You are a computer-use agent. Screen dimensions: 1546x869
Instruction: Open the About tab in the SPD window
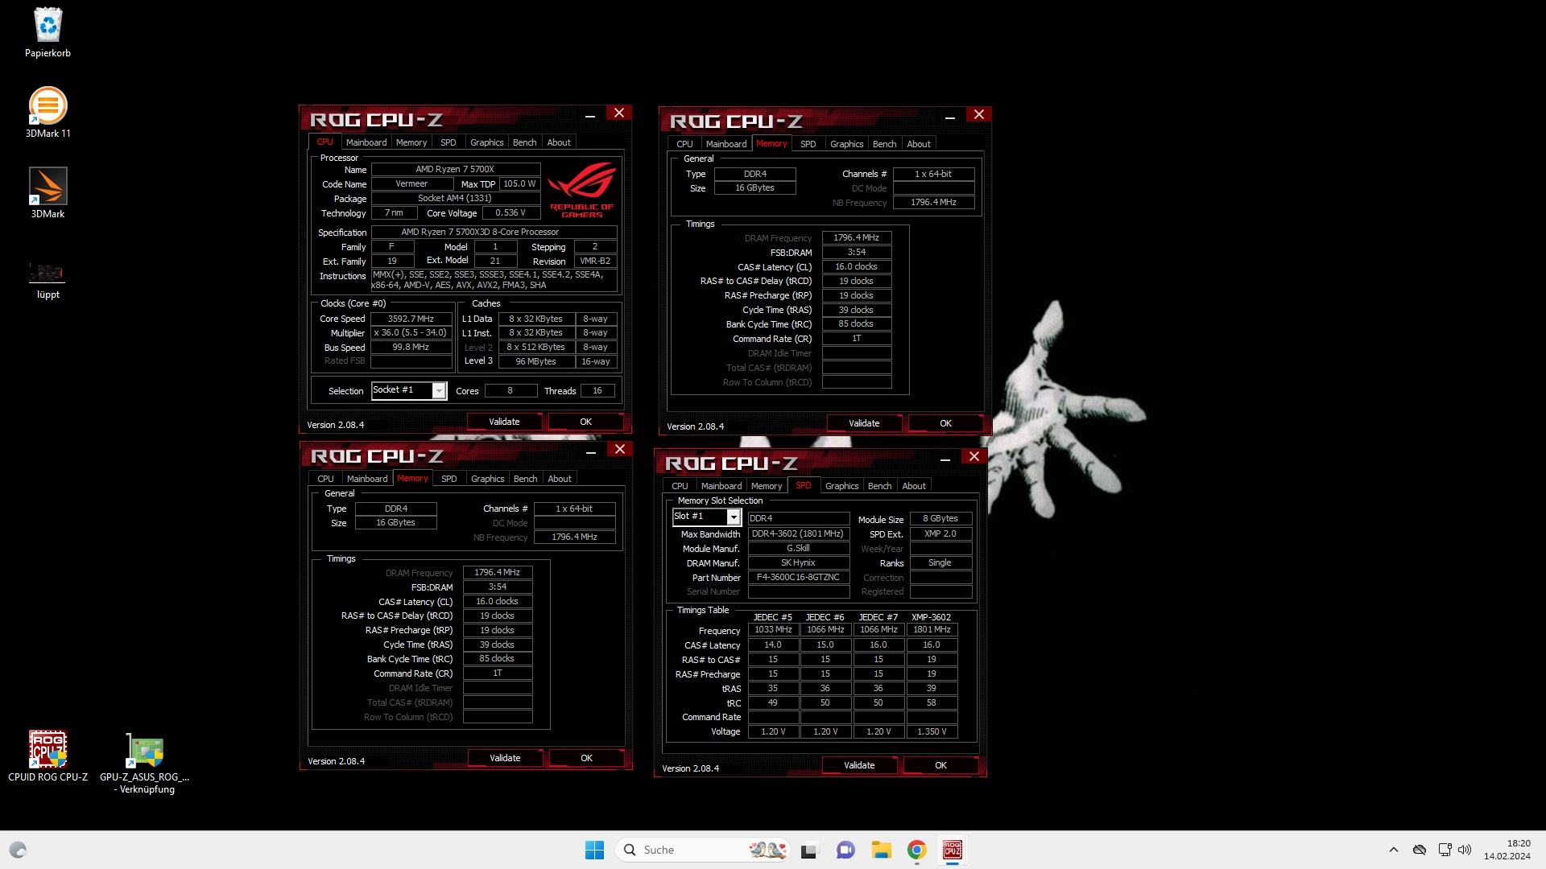tap(914, 486)
